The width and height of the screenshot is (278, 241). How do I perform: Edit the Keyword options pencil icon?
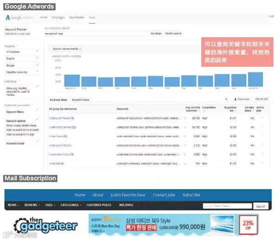pos(37,119)
